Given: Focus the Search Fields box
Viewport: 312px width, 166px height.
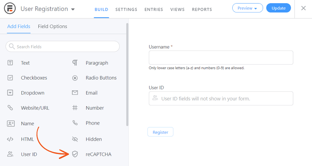Looking at the screenshot, I should [x=62, y=46].
